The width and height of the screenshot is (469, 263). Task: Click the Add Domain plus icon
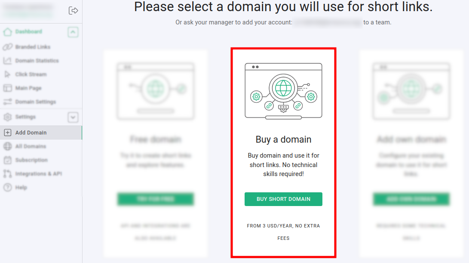pos(7,133)
